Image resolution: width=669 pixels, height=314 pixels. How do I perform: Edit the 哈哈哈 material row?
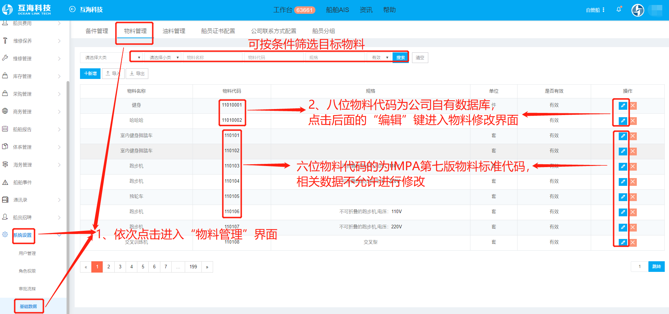click(x=623, y=121)
